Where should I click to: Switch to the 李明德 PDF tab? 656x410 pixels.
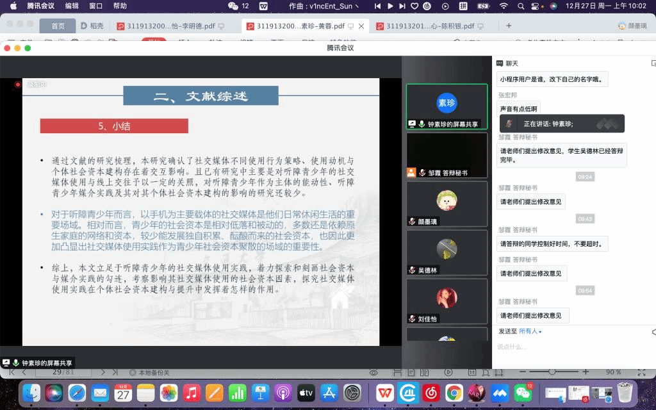coord(165,26)
